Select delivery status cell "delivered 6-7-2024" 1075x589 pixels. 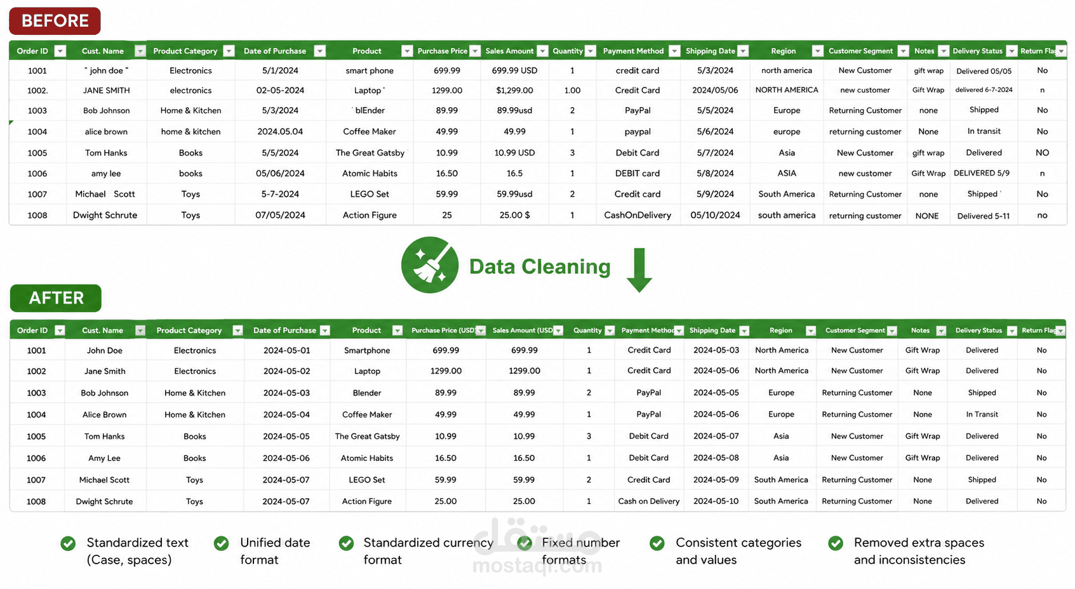click(x=984, y=90)
